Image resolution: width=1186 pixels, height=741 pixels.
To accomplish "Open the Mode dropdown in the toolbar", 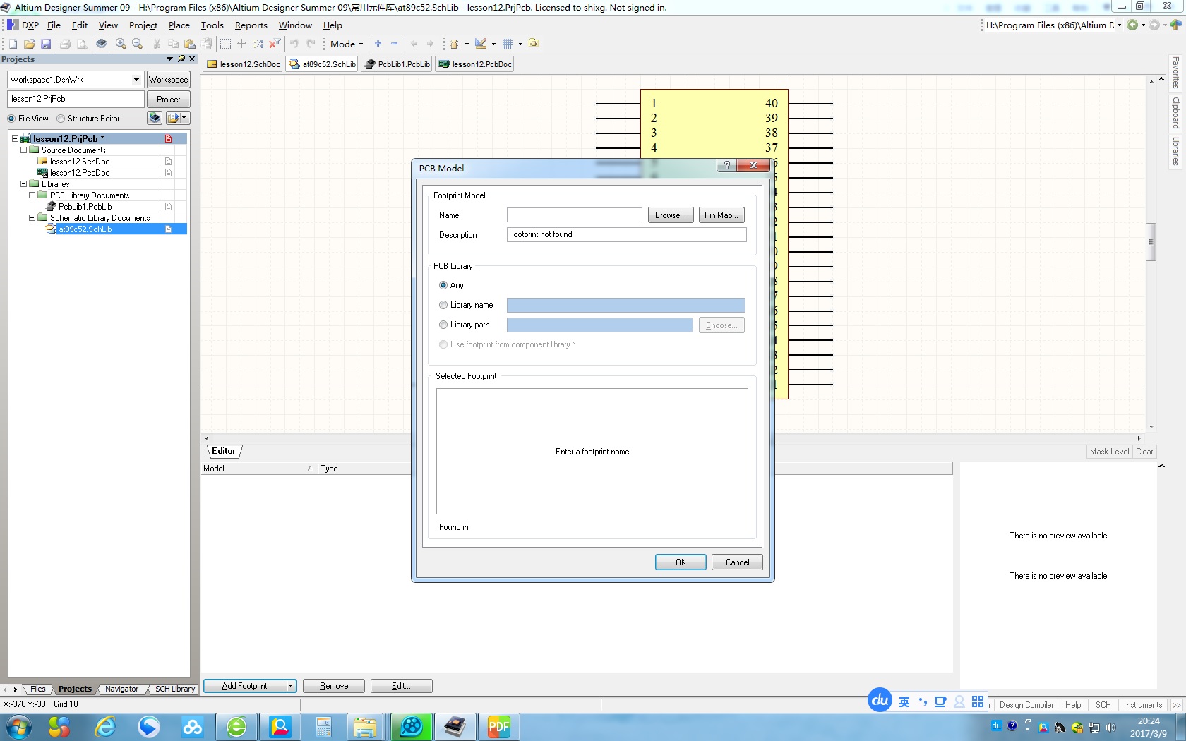I will pyautogui.click(x=346, y=44).
